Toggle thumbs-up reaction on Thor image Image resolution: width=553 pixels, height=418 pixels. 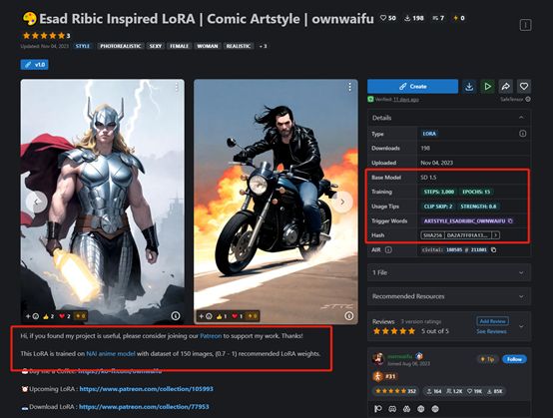(48, 316)
